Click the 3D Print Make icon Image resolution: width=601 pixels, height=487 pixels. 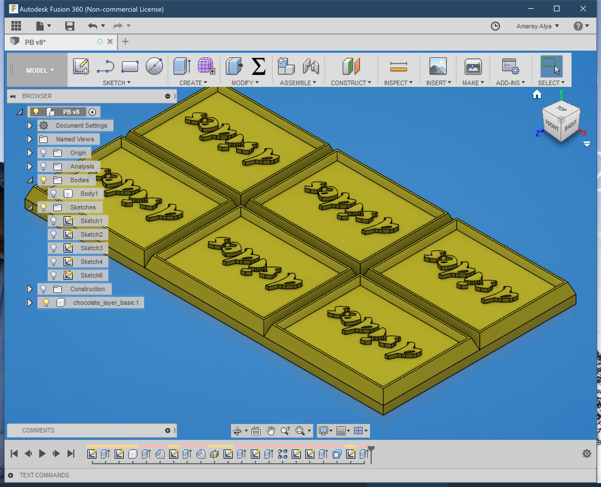click(473, 66)
